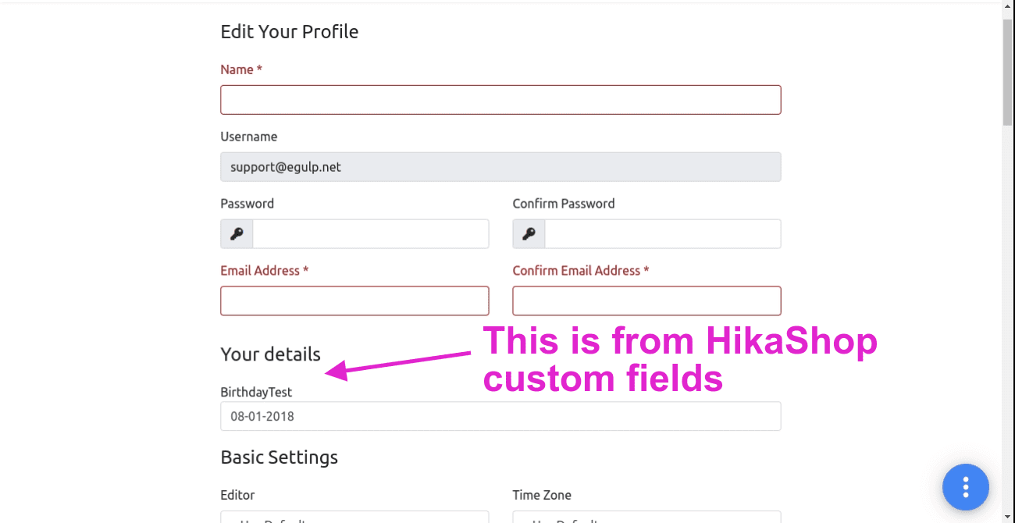Click the key icon beside Password field
1015x523 pixels.
pyautogui.click(x=237, y=234)
